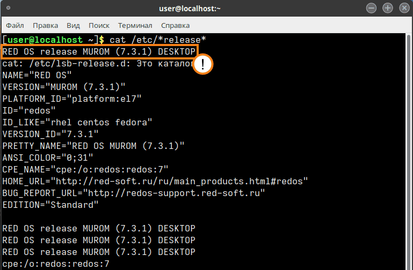This screenshot has width=413, height=270.
Task: Click the last line cpe:/o:redos:redos:7
Action: (55, 264)
